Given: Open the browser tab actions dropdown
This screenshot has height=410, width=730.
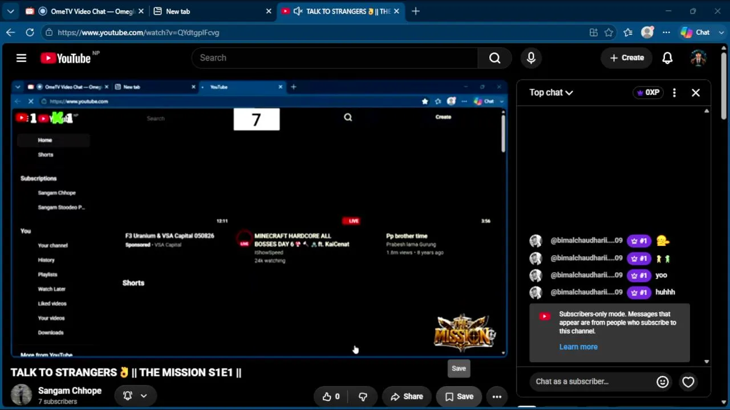Looking at the screenshot, I should [10, 11].
